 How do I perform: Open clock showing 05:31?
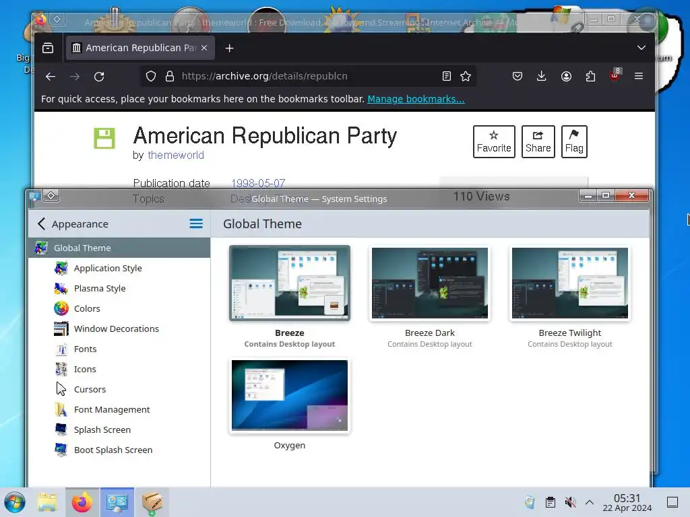tap(627, 502)
